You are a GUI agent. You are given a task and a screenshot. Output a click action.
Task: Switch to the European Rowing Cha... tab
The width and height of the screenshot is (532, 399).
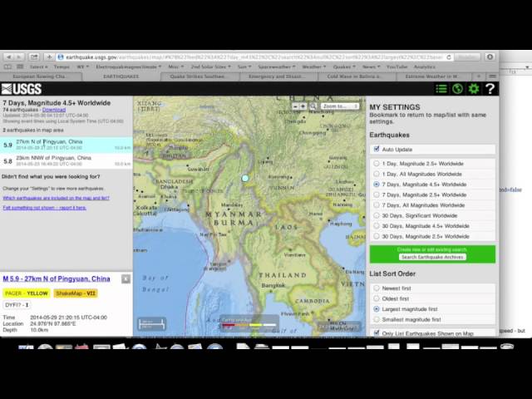pyautogui.click(x=40, y=76)
